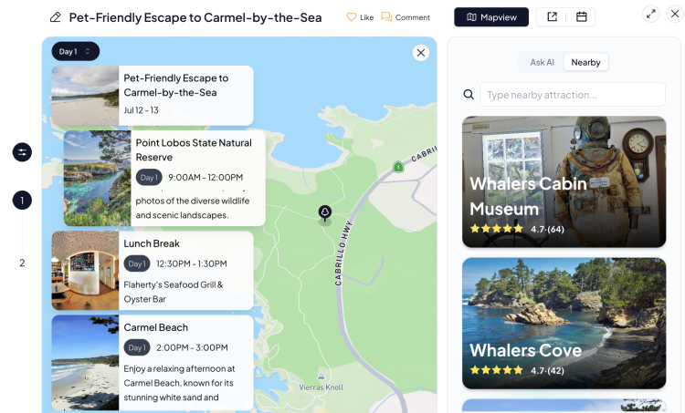
Task: Click the Highway 1 shield on map
Action: pos(398,167)
